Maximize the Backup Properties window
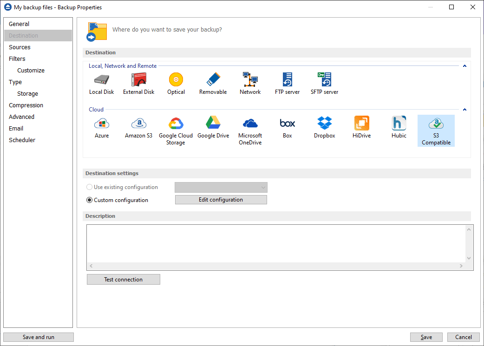 (x=451, y=7)
